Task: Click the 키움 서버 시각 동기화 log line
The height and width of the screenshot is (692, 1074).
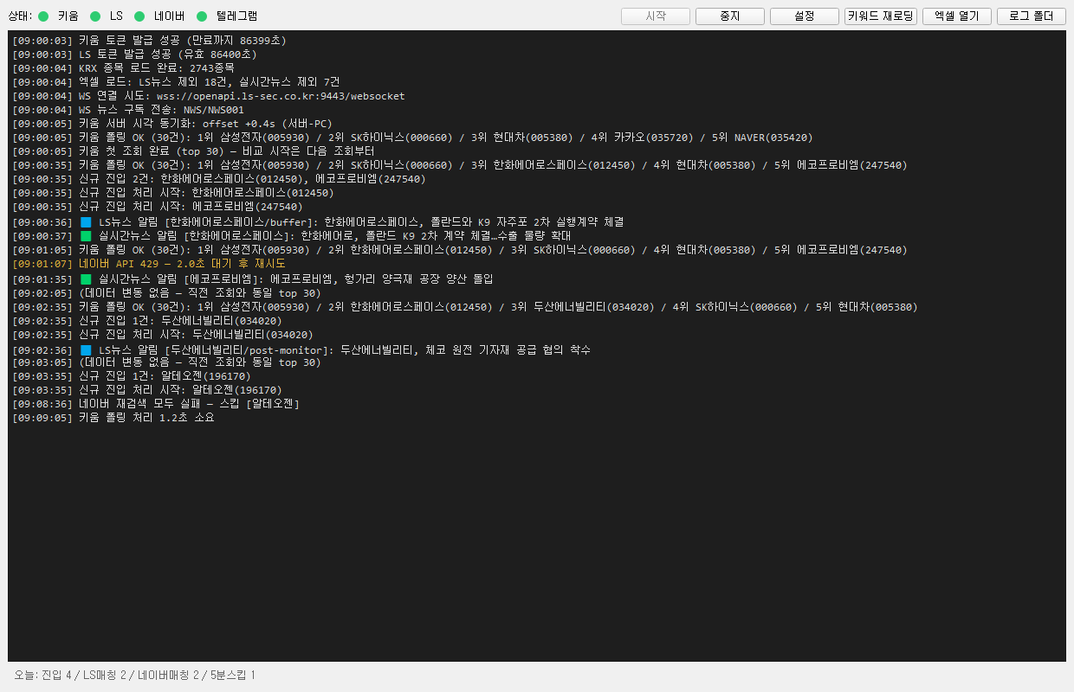Action: point(172,124)
